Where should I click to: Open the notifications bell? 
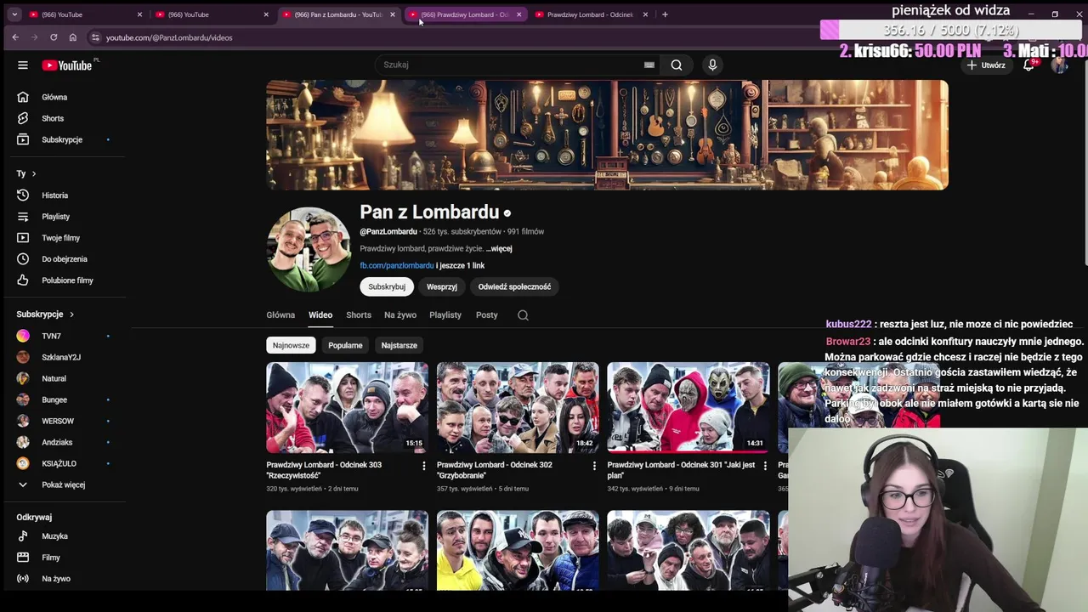pos(1028,65)
